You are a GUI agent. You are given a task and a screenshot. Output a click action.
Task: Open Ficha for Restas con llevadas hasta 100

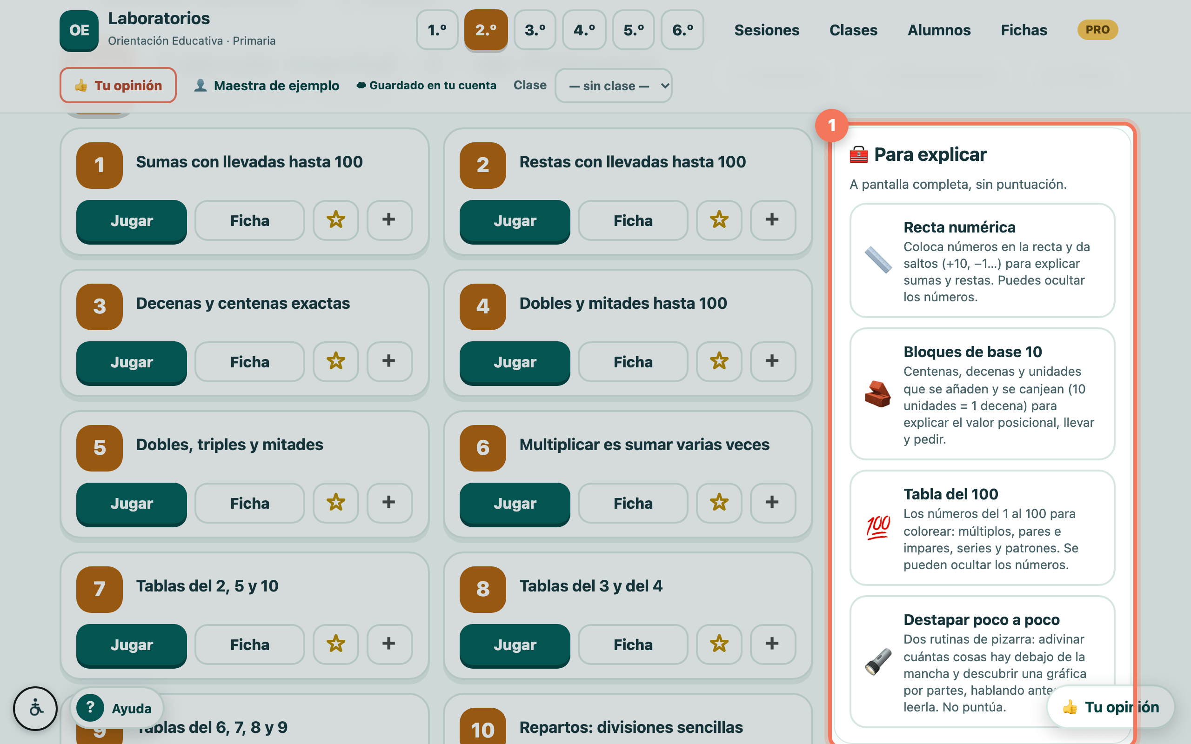[633, 220]
